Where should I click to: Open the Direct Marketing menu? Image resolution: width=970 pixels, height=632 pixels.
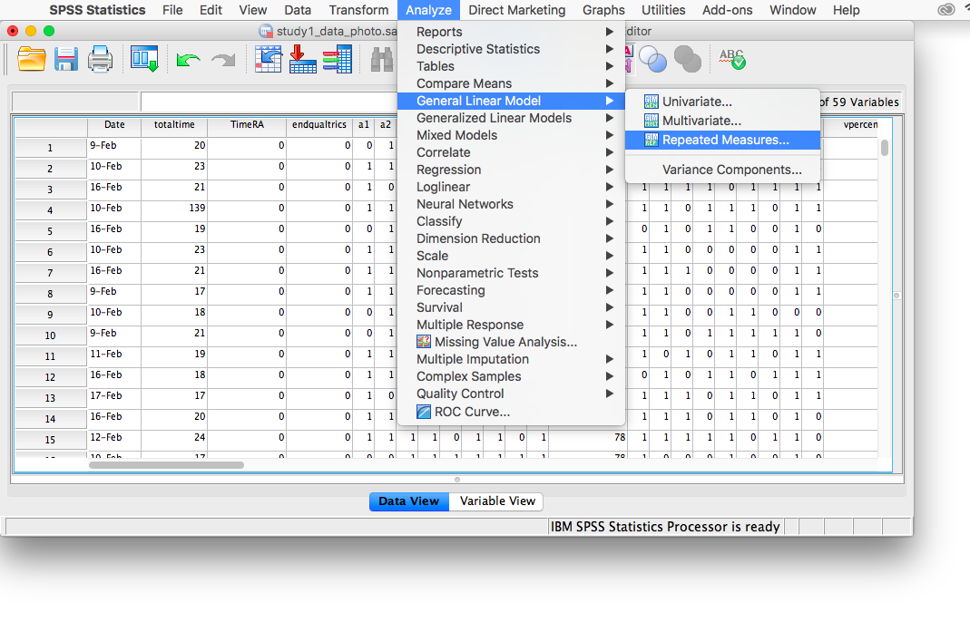point(517,10)
